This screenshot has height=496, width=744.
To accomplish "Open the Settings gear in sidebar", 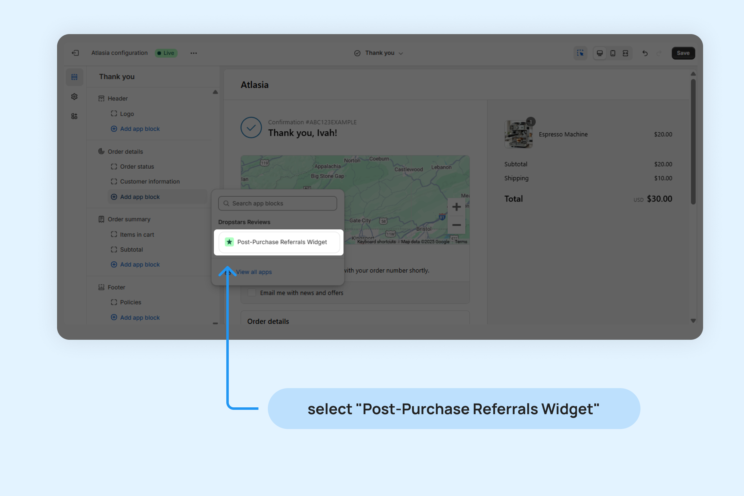I will click(74, 96).
